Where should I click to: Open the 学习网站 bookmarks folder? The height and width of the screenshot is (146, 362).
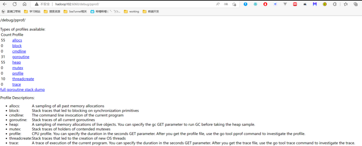pyautogui.click(x=32, y=12)
